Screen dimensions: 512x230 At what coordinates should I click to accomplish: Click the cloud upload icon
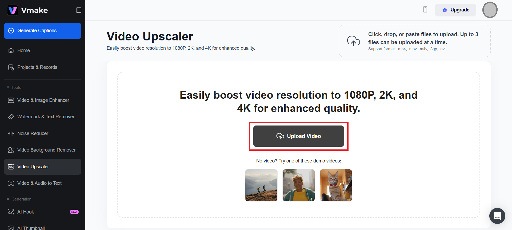tap(353, 41)
